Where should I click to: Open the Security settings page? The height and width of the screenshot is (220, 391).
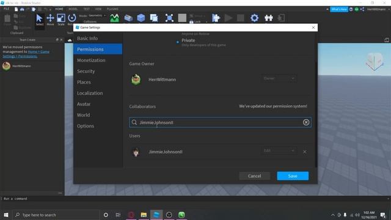(x=98, y=71)
